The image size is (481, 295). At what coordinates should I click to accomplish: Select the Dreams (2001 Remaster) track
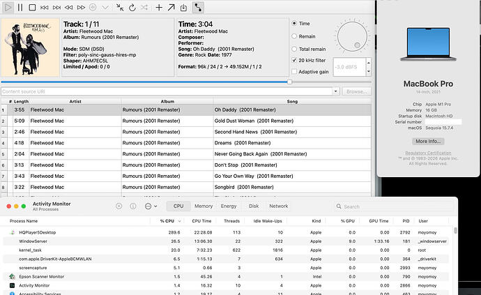[x=186, y=143]
